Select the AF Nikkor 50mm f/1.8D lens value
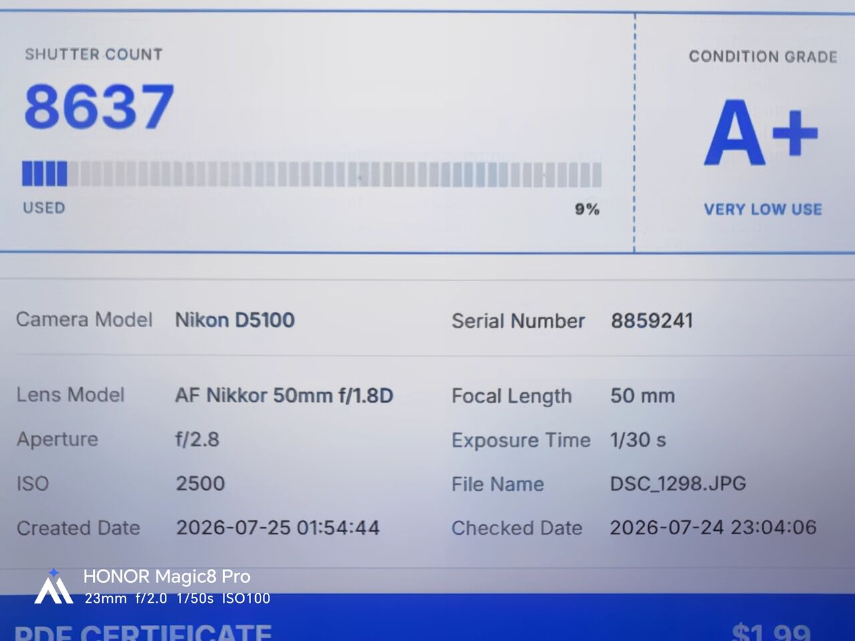Screen dimensions: 855x641 pos(284,395)
